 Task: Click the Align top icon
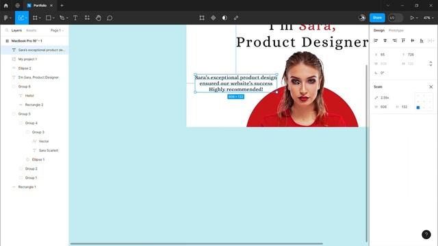(x=403, y=41)
